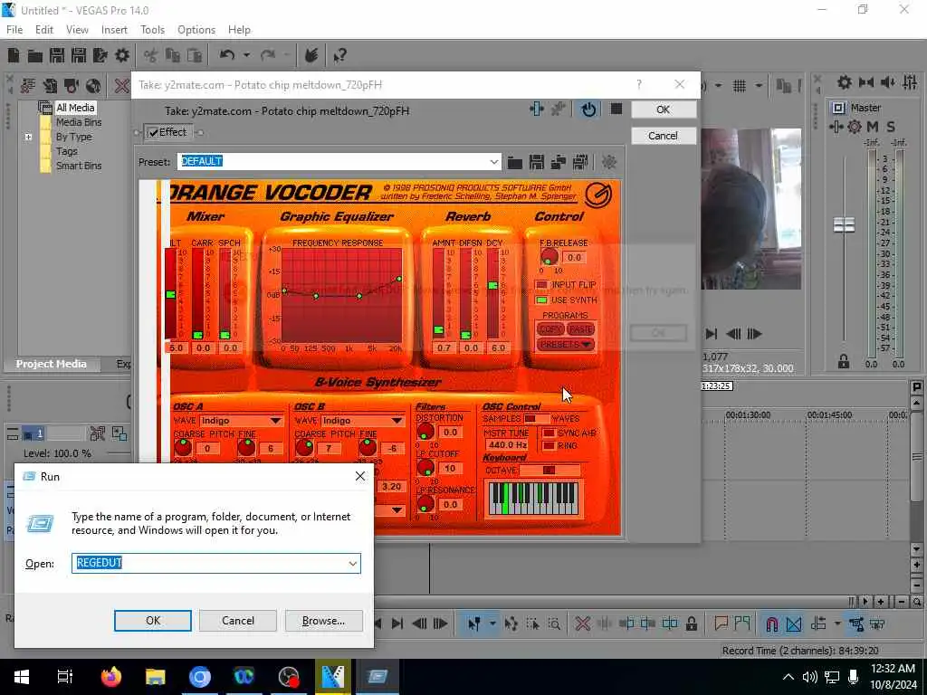
Task: Switch to the Project Media tab
Action: 52,364
